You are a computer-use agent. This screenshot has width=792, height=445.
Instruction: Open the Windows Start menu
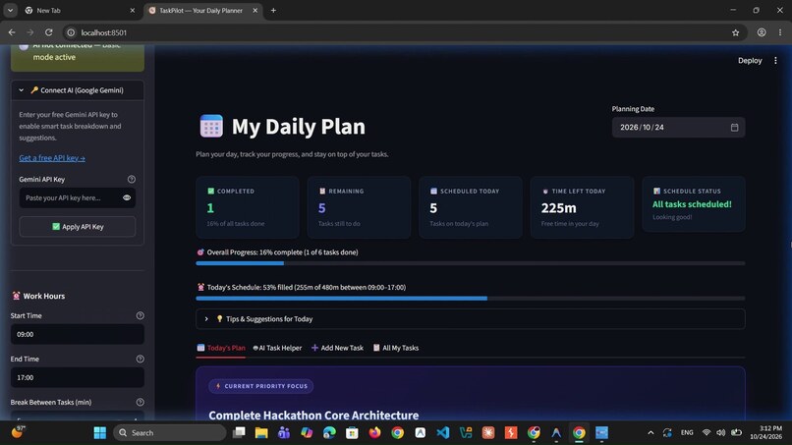tap(100, 433)
